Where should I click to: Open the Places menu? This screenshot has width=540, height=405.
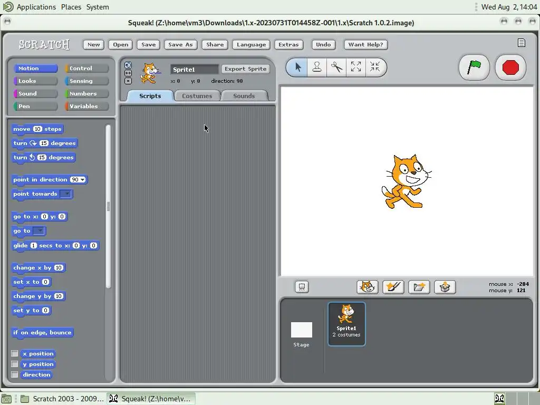tap(71, 7)
